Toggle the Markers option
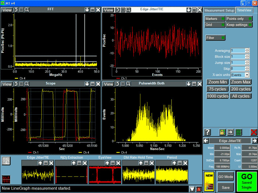Image resolution: width=258 pixels, height=193 pixels. point(215,19)
